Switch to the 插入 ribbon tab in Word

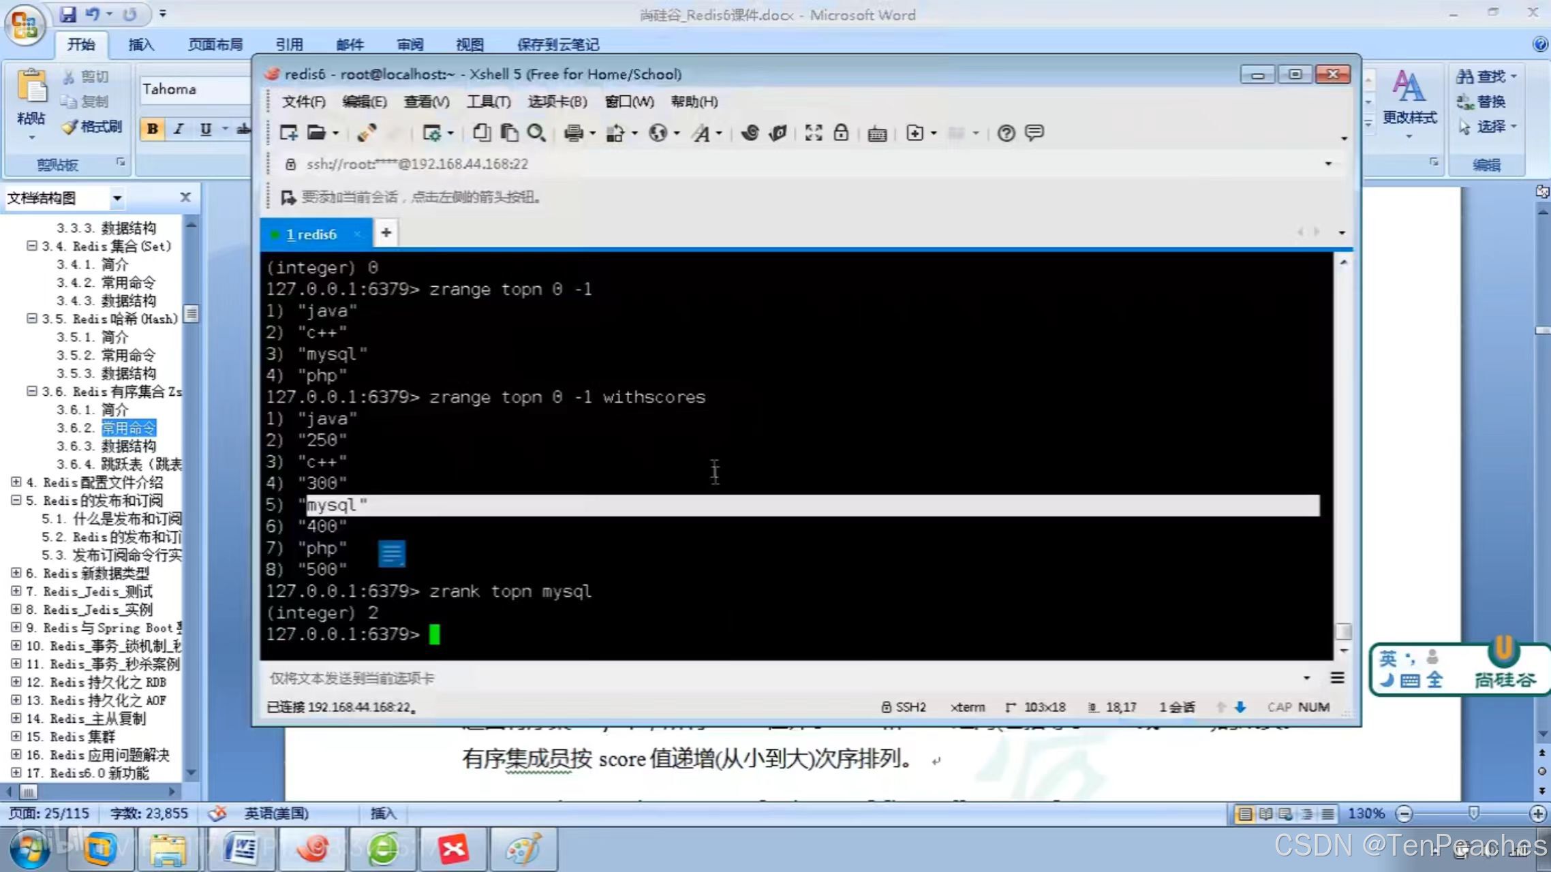pyautogui.click(x=141, y=45)
